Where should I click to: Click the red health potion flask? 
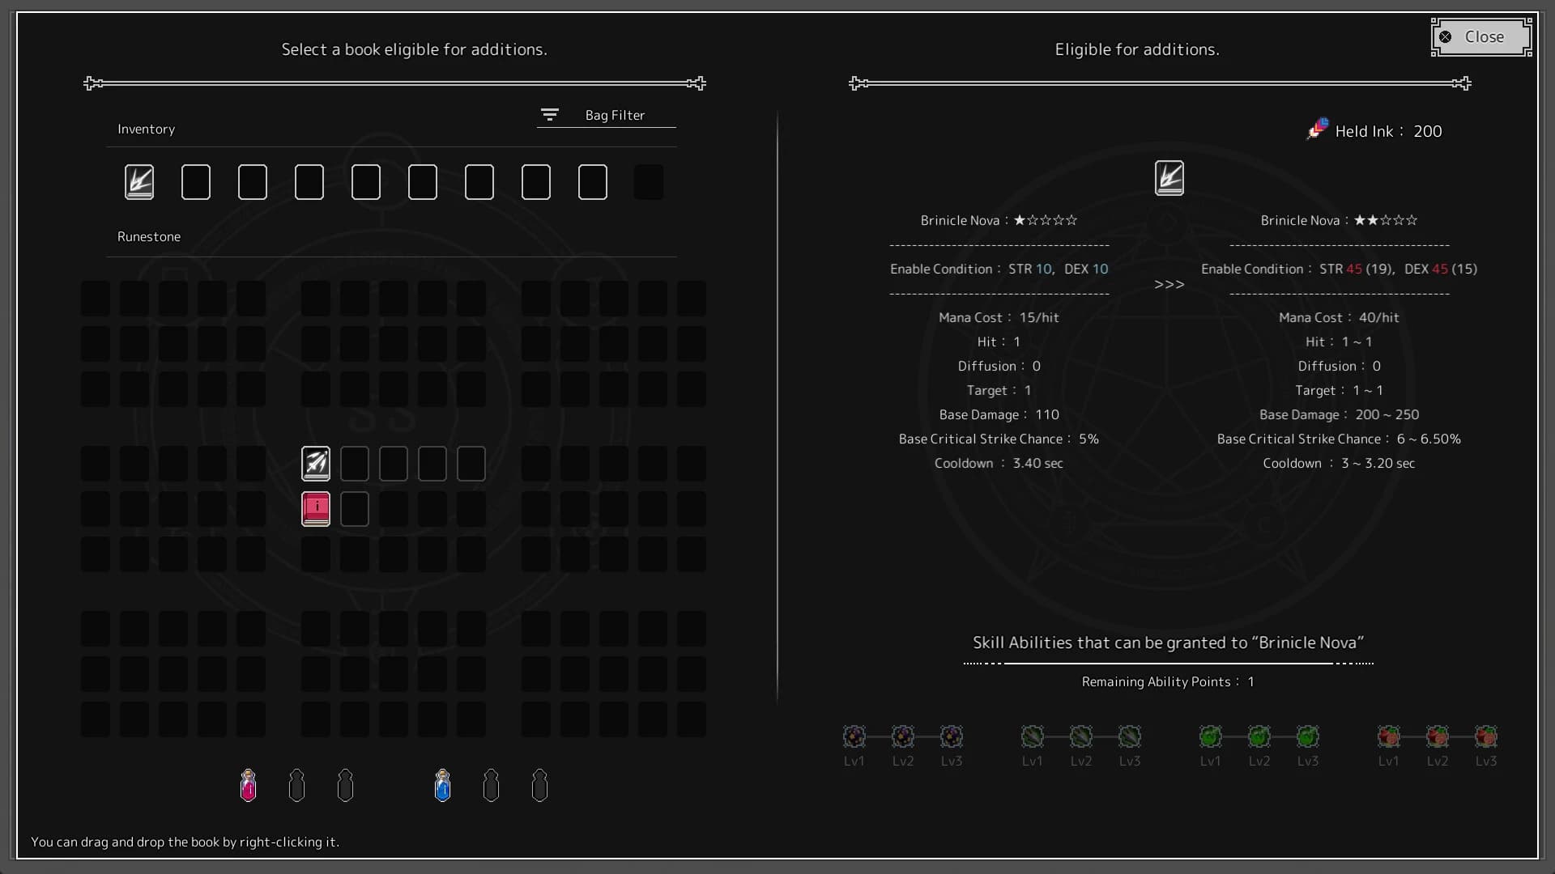click(248, 784)
